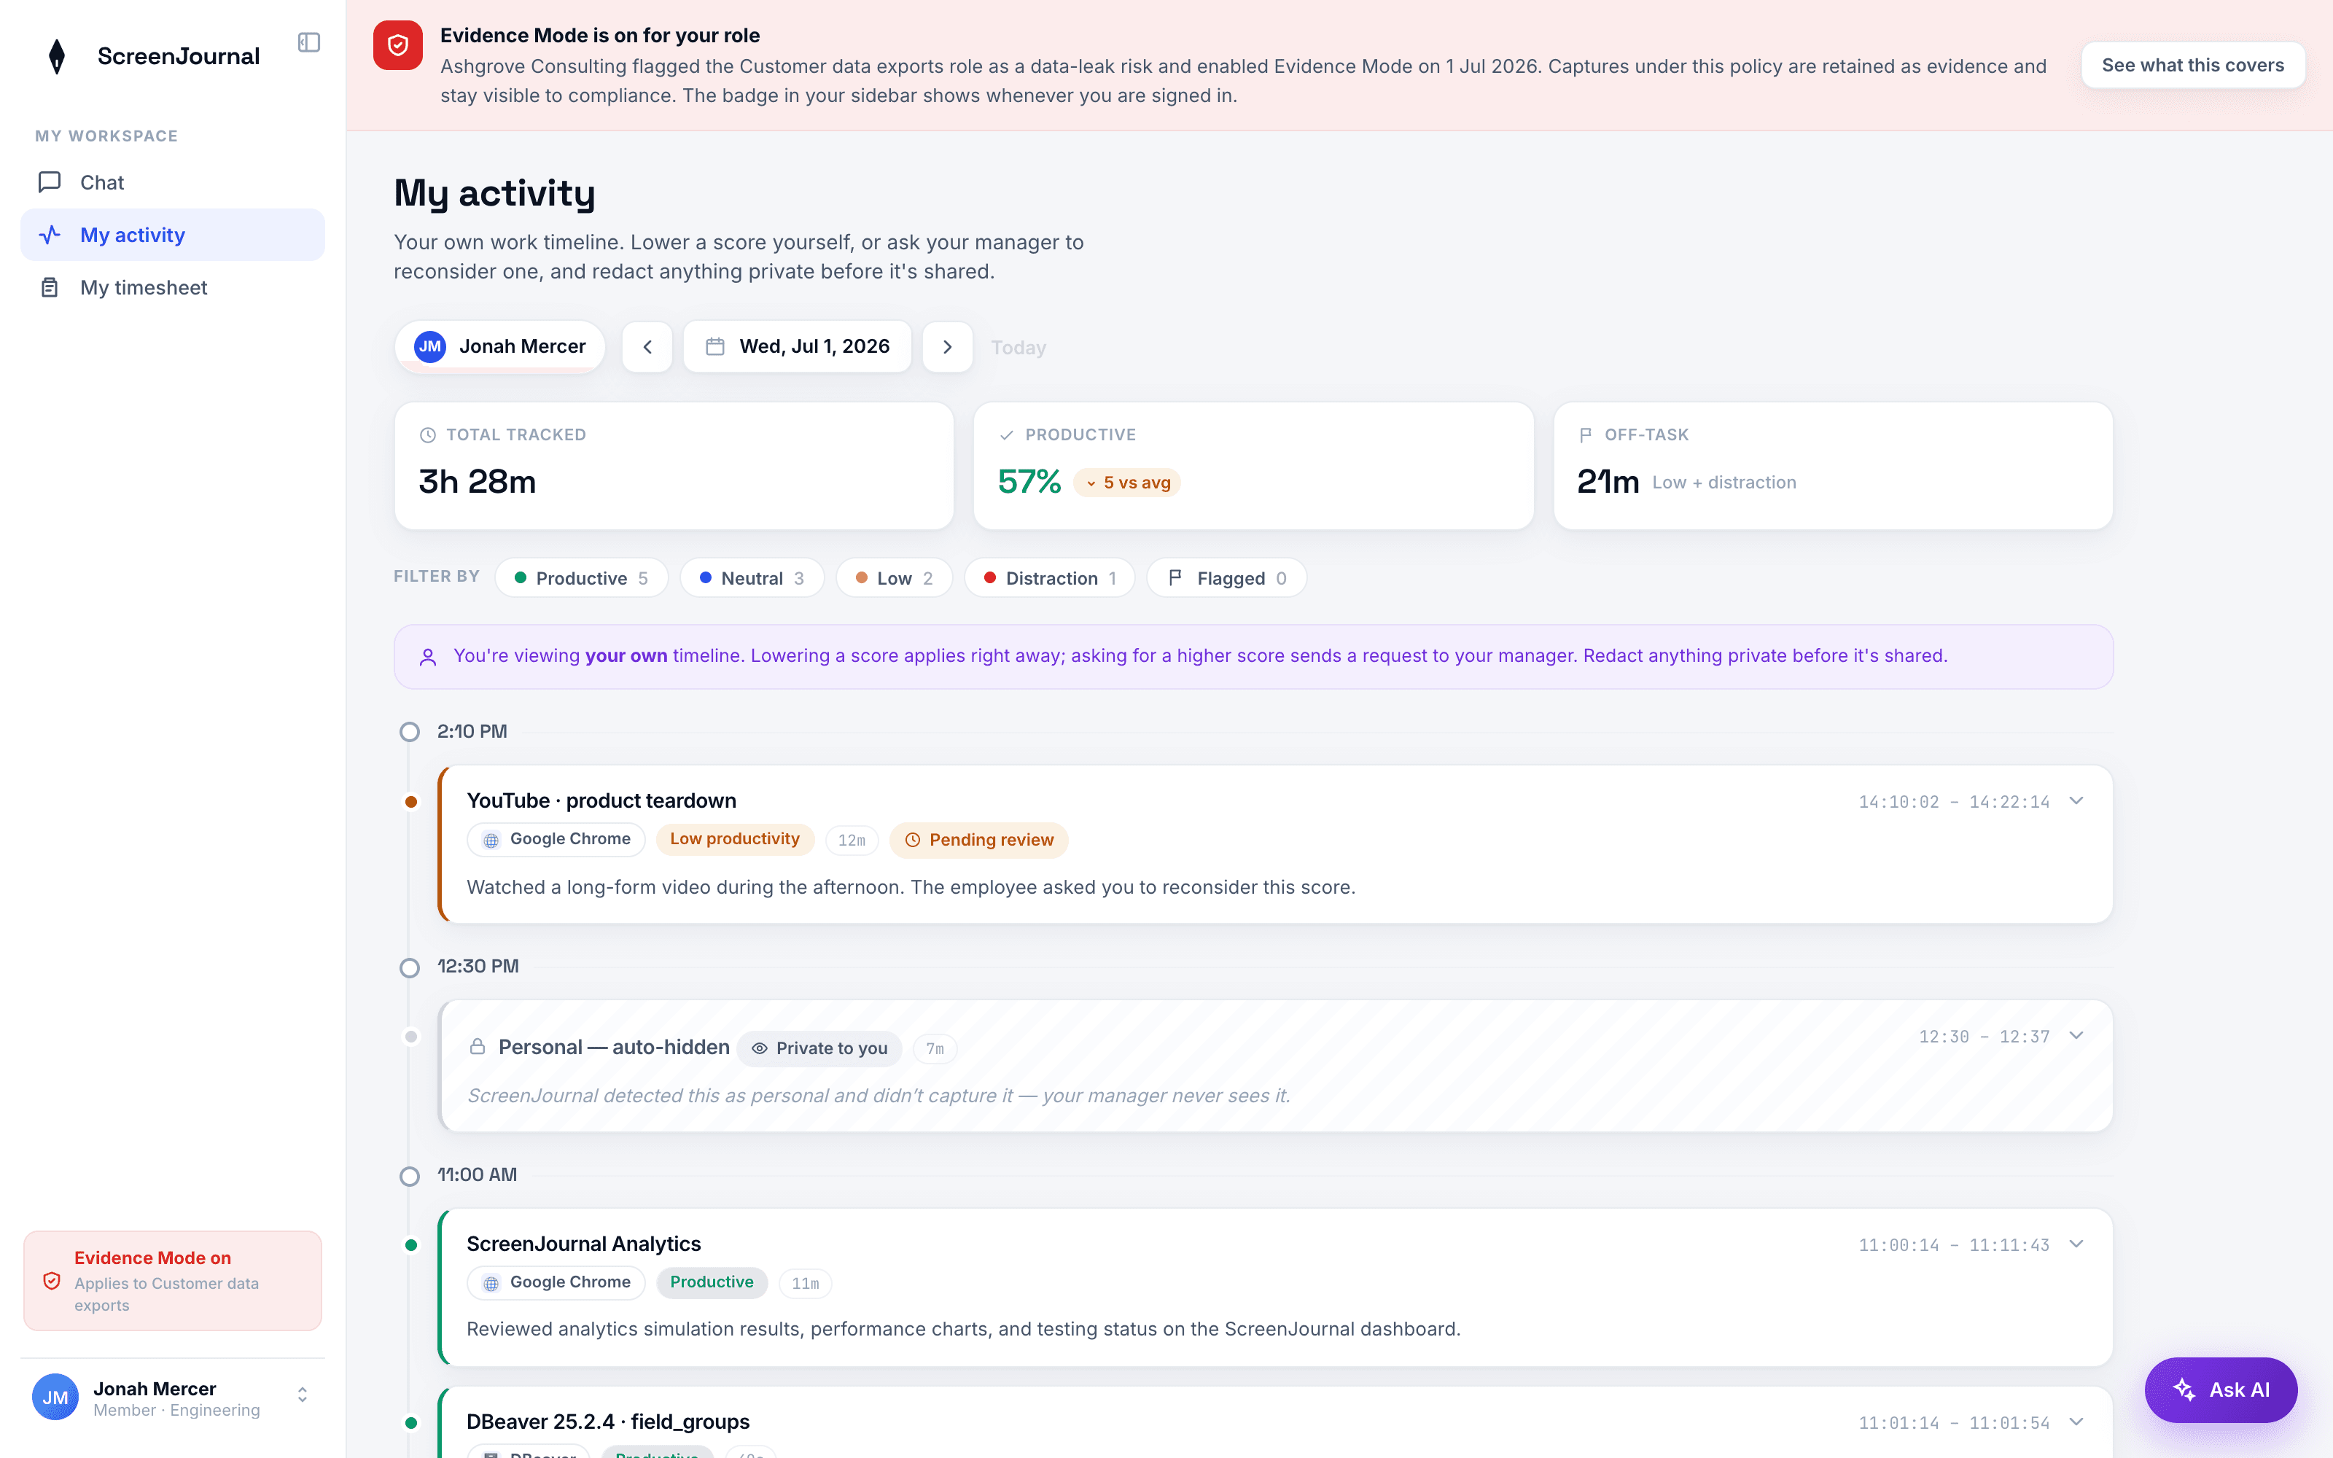Click the 14:10:02 – 14:22:14 timestamp

pos(1953,801)
